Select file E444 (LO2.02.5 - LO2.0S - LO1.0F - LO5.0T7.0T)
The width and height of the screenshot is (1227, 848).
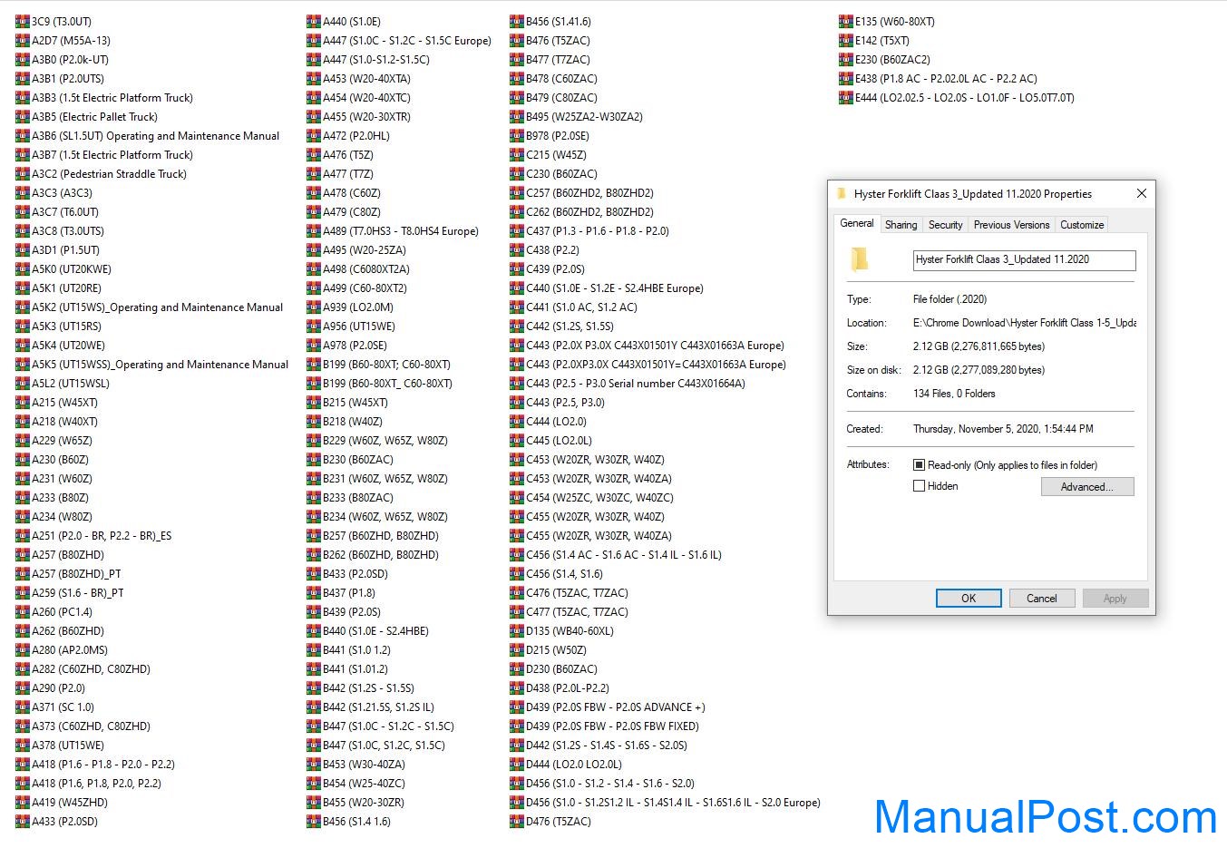957,97
